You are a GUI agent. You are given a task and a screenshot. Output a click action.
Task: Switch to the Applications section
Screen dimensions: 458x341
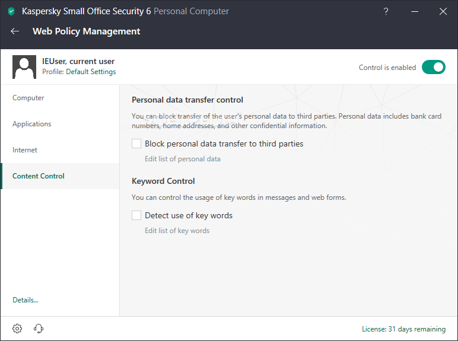click(x=60, y=124)
